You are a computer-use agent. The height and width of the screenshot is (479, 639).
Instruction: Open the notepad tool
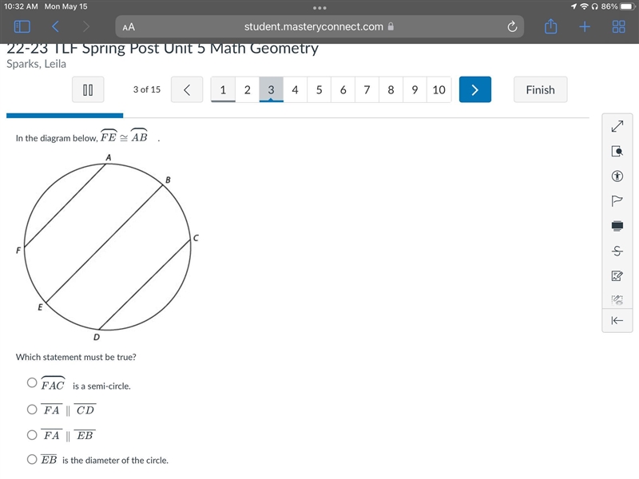(617, 275)
